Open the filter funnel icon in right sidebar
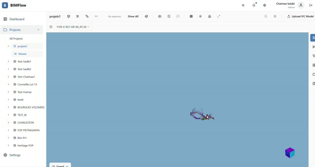315x167 pixels. (x=313, y=56)
